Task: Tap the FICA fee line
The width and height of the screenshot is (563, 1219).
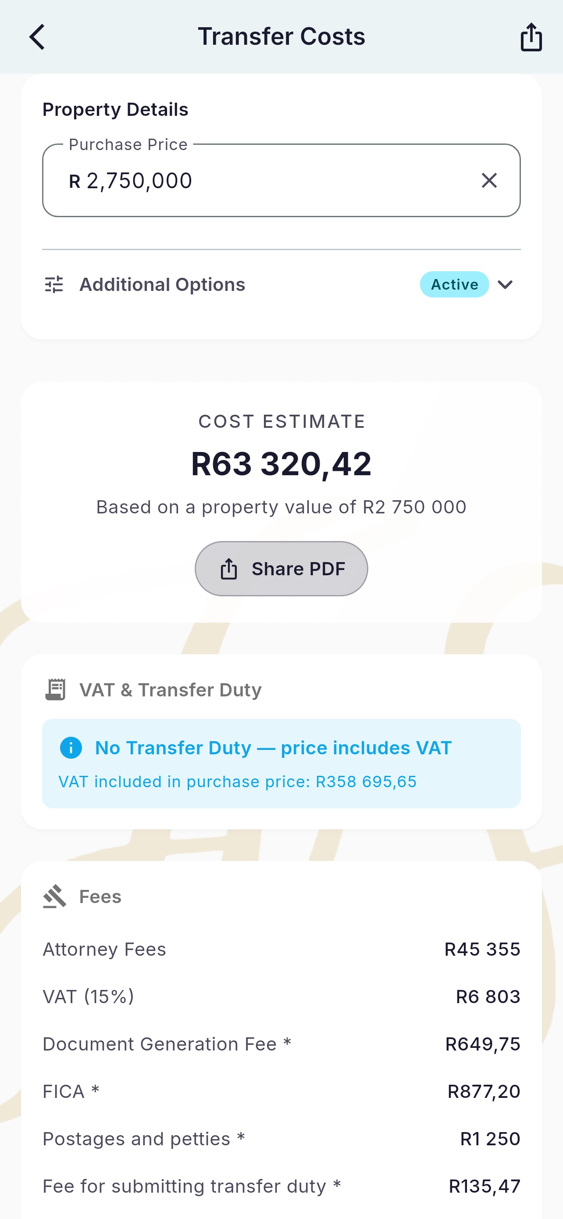Action: (281, 1091)
